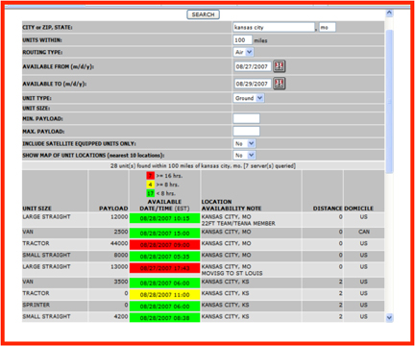Image resolution: width=415 pixels, height=346 pixels.
Task: Click the Units Within miles field
Action: (x=242, y=40)
